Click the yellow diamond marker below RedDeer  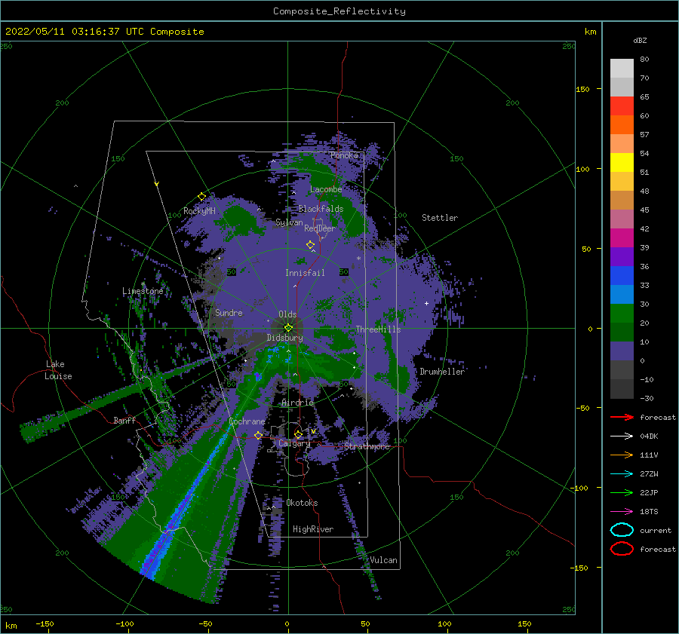tap(311, 245)
